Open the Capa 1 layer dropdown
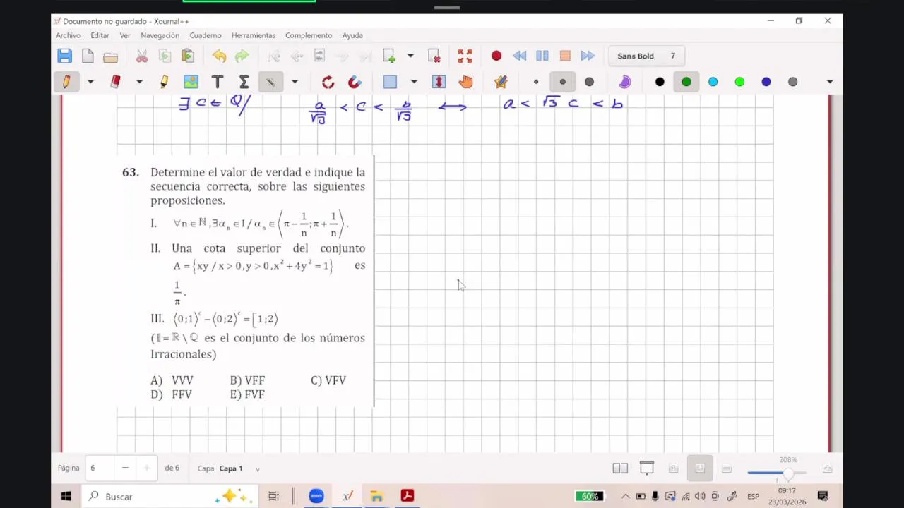Viewport: 904px width, 508px height. point(239,468)
